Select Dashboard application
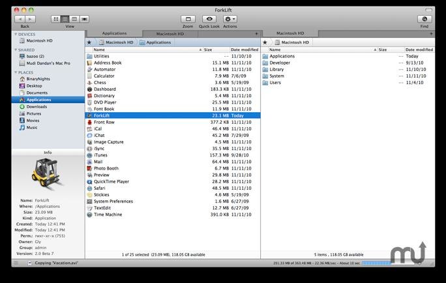Image resolution: width=446 pixels, height=283 pixels. [x=173, y=89]
